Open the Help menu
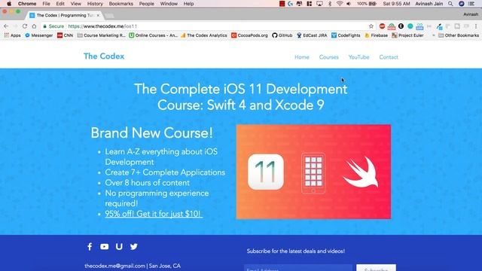This screenshot has height=271, width=482. coord(188,4)
